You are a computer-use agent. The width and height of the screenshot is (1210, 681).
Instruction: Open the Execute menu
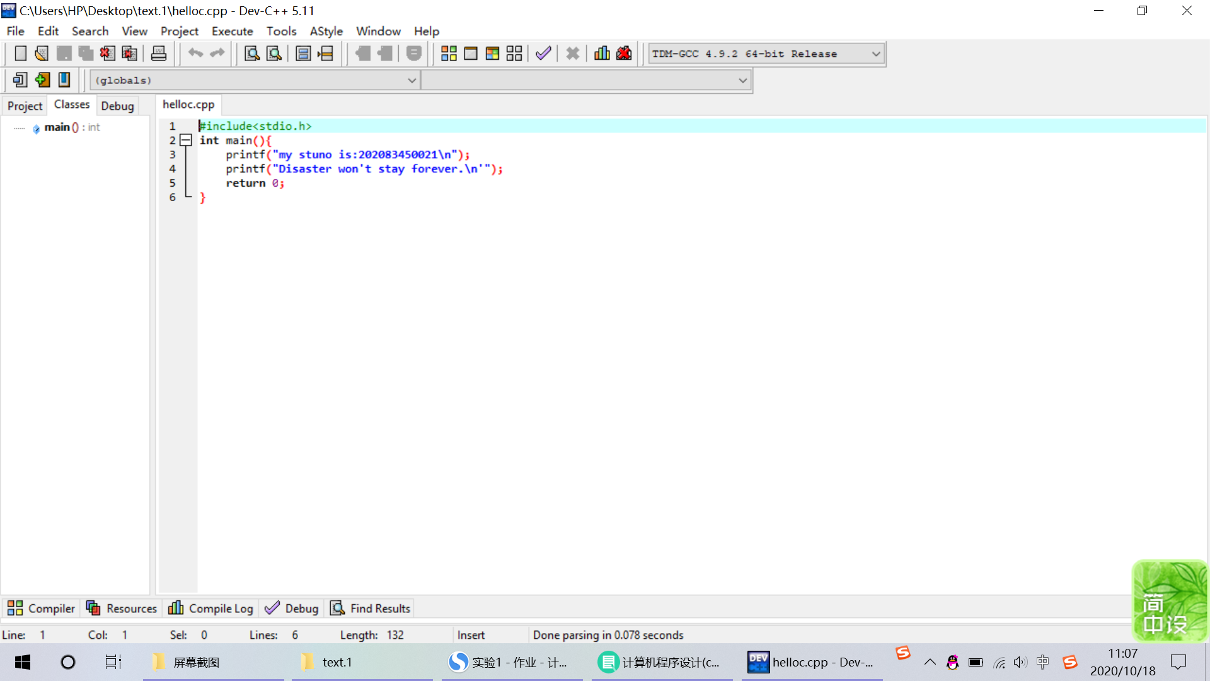232,31
